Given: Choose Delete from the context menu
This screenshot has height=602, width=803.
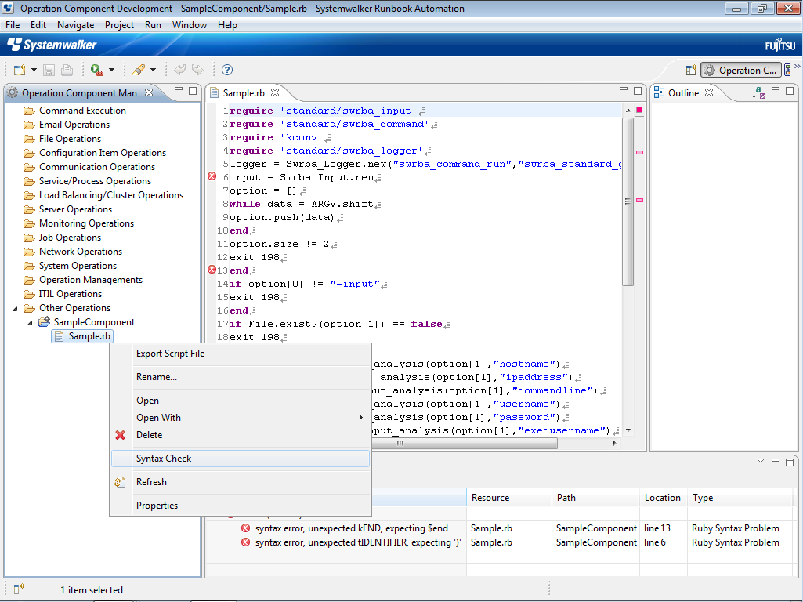Looking at the screenshot, I should (x=241, y=435).
